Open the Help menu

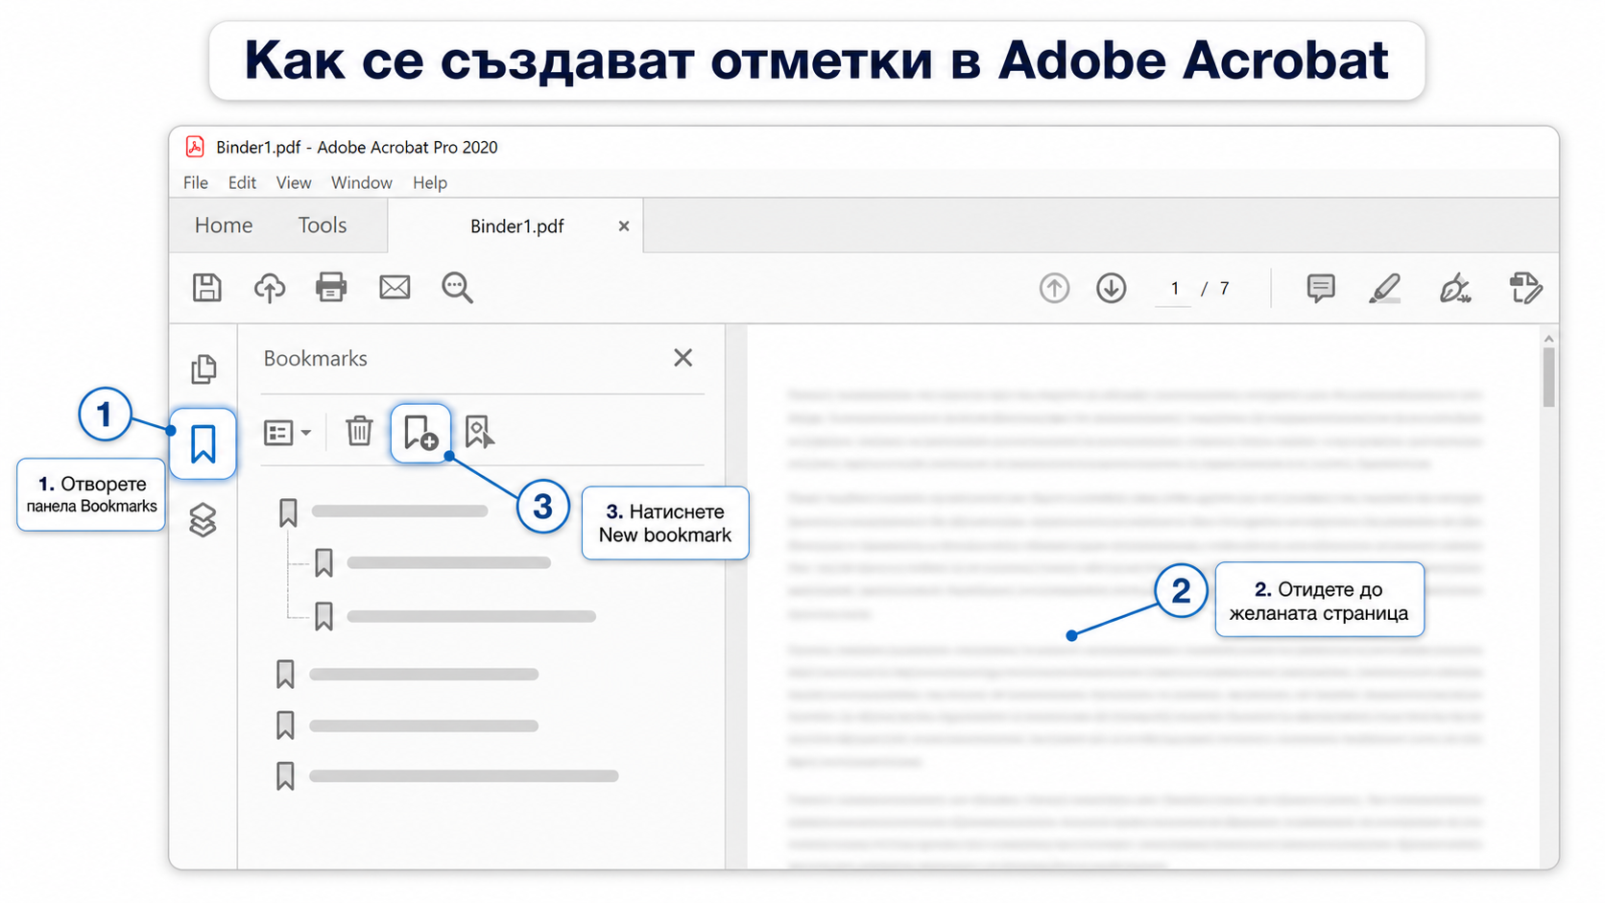(430, 182)
